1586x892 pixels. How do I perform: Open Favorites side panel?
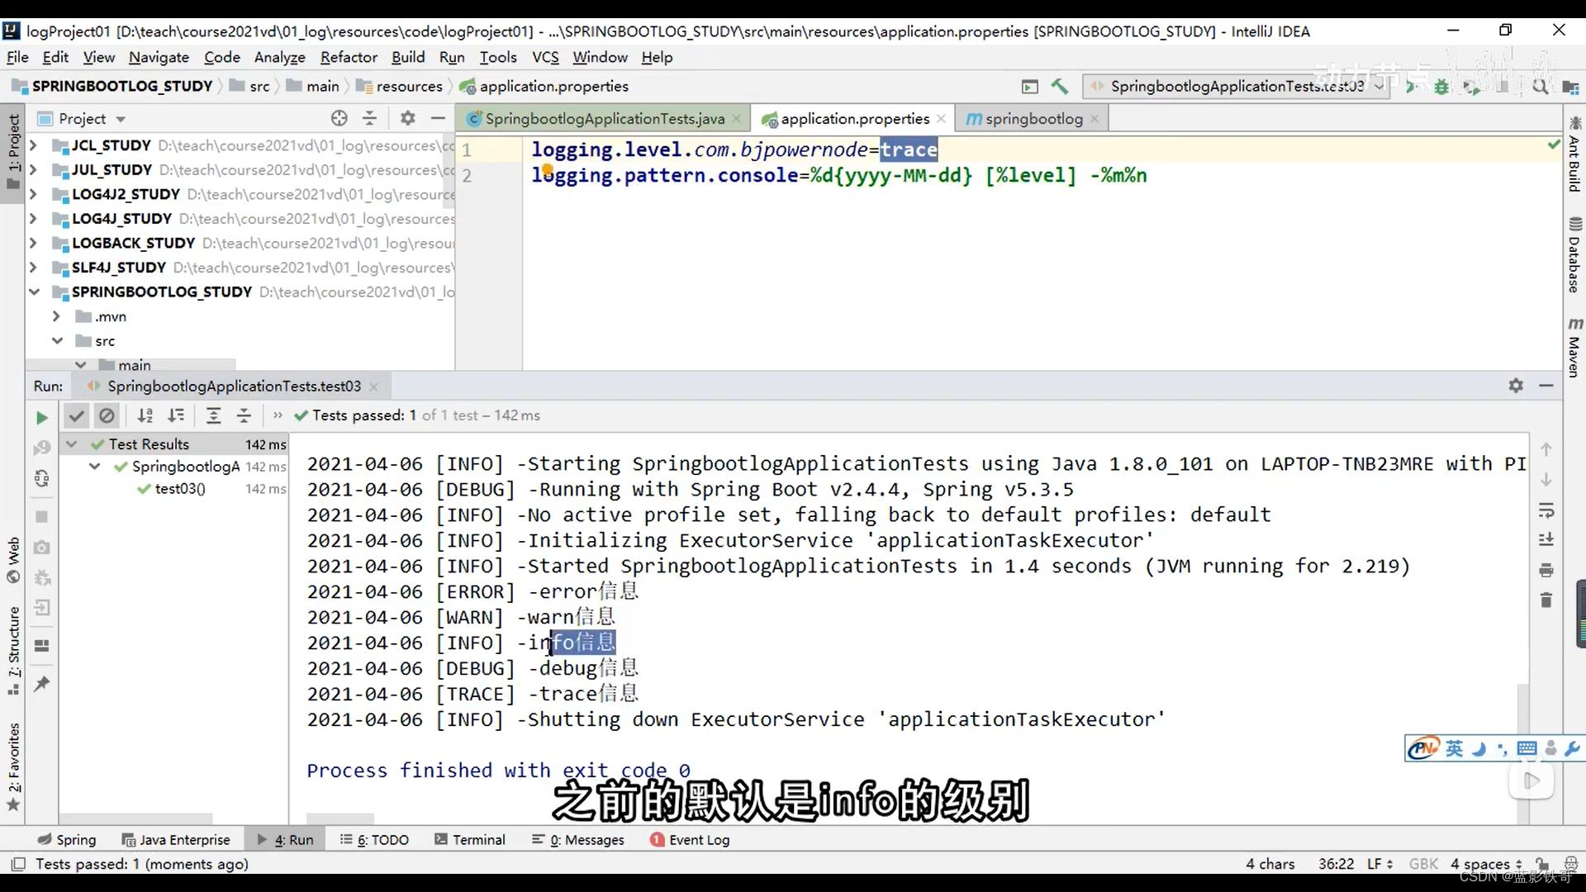pyautogui.click(x=13, y=767)
